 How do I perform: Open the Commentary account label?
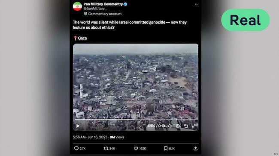[x=103, y=14]
